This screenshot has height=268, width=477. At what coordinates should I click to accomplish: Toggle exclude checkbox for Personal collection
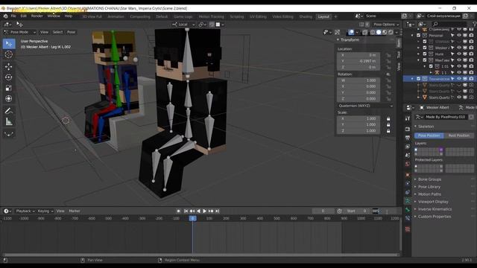[419, 36]
